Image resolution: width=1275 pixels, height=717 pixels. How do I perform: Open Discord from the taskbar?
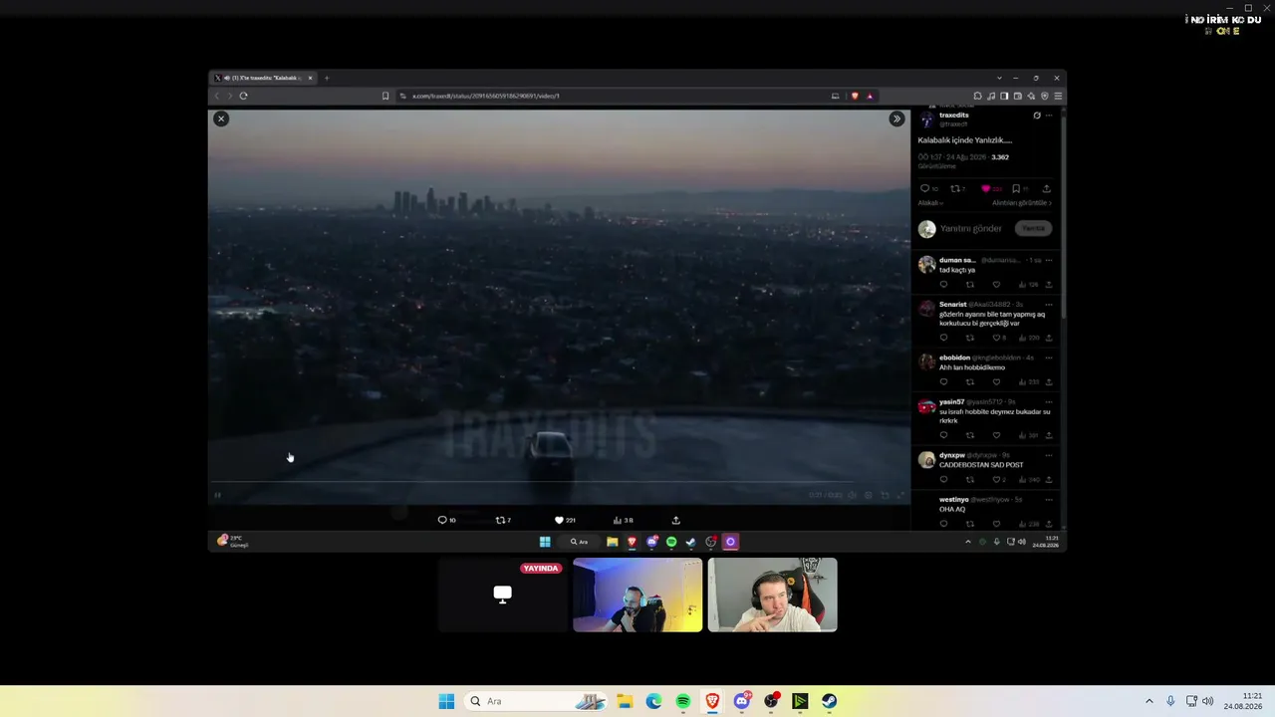tap(741, 701)
